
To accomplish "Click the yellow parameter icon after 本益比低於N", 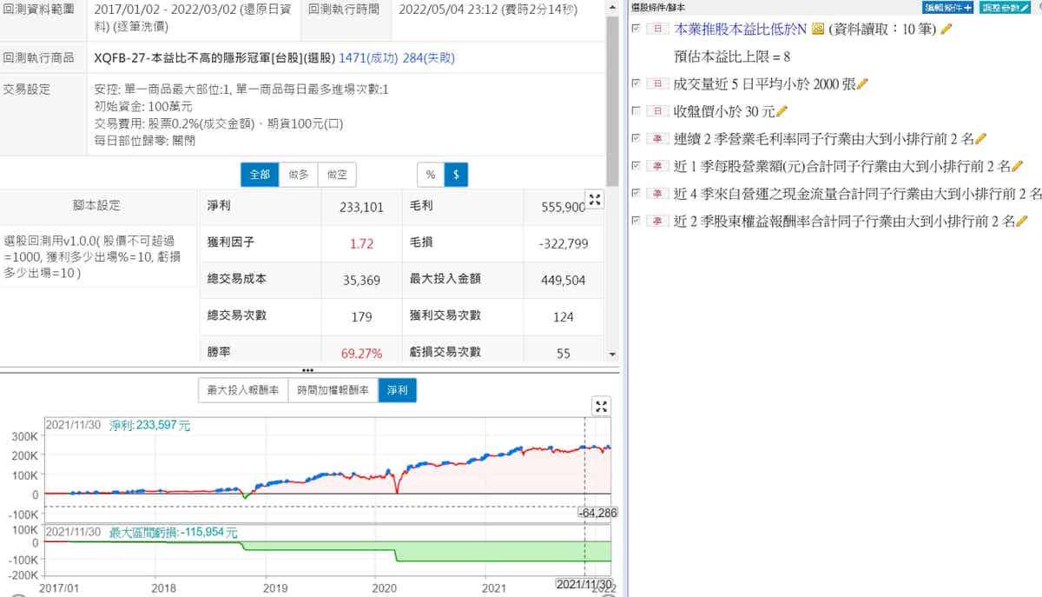I will click(x=817, y=30).
